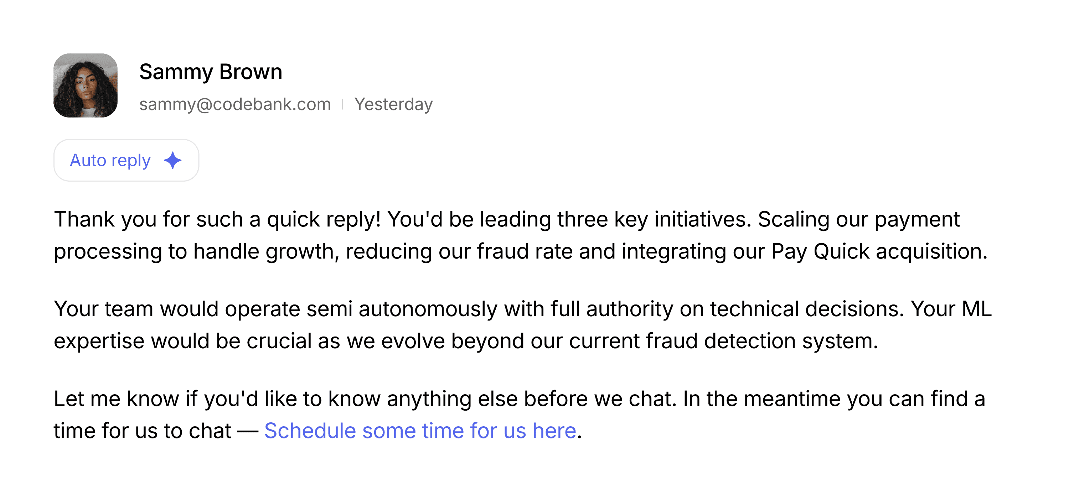Screen dimensions: 1069x500
Task: Select the sender name Sammy Brown
Action: point(211,72)
